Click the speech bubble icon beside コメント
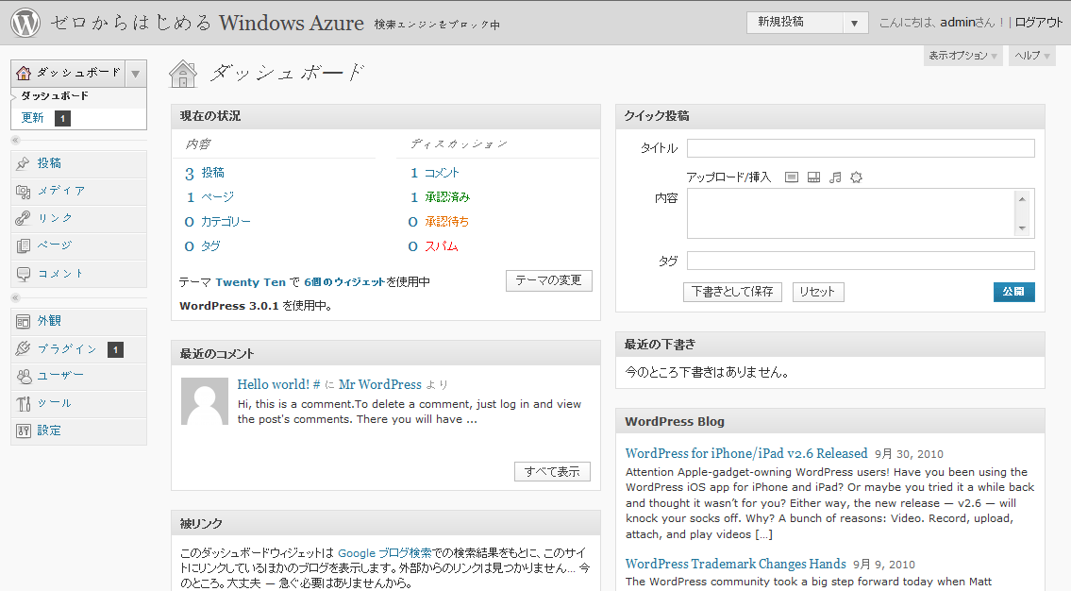The image size is (1071, 591). pos(24,274)
